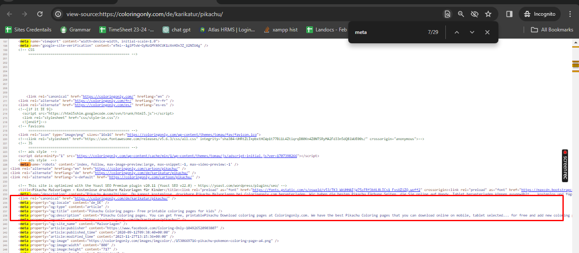This screenshot has width=579, height=253.
Task: Click the og:locale 'de_DE' line
Action: click(x=64, y=202)
